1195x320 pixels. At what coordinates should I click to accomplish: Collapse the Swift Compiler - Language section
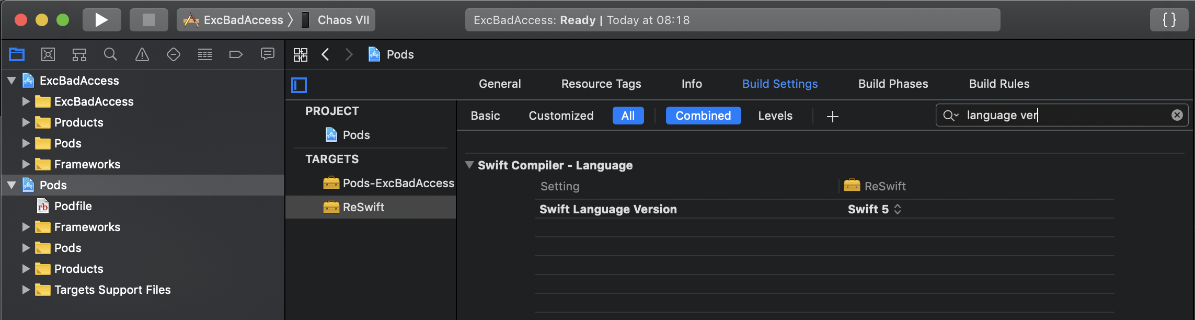point(469,165)
